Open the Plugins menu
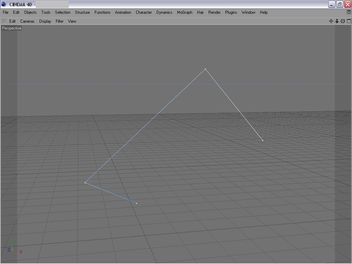 [x=231, y=12]
